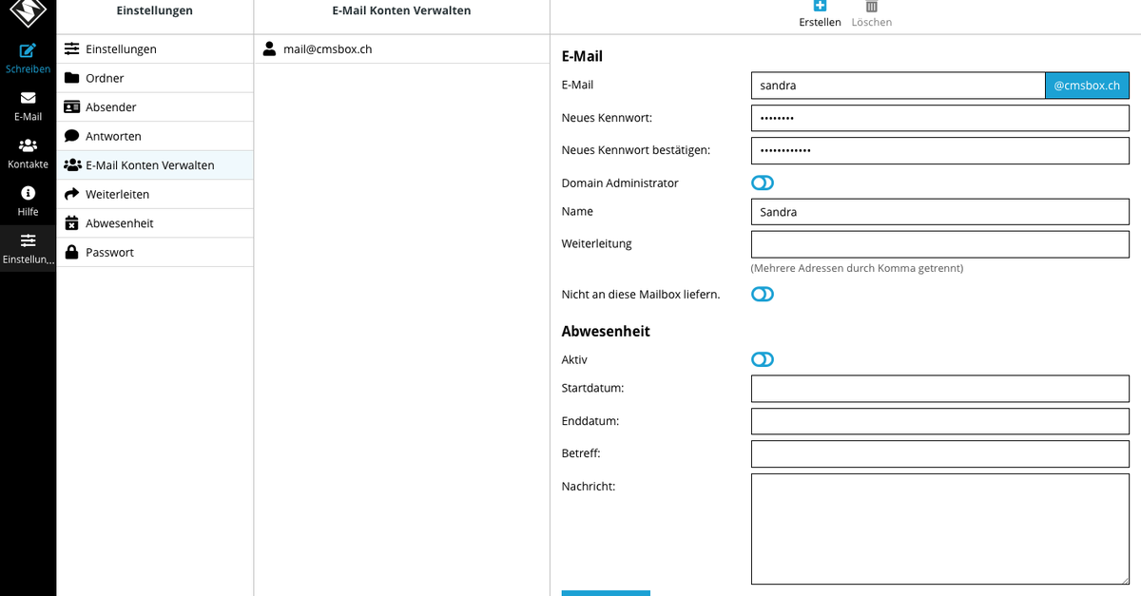Select Passwort settings entry
The height and width of the screenshot is (596, 1141).
155,252
